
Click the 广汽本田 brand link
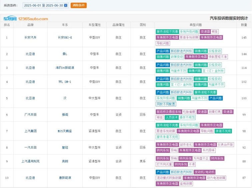[30, 115]
